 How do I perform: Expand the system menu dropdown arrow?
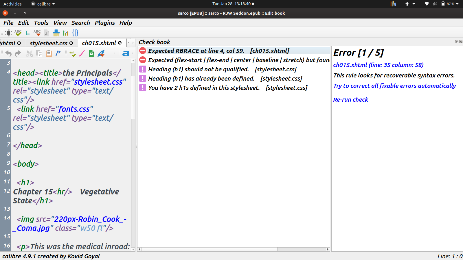click(457, 4)
